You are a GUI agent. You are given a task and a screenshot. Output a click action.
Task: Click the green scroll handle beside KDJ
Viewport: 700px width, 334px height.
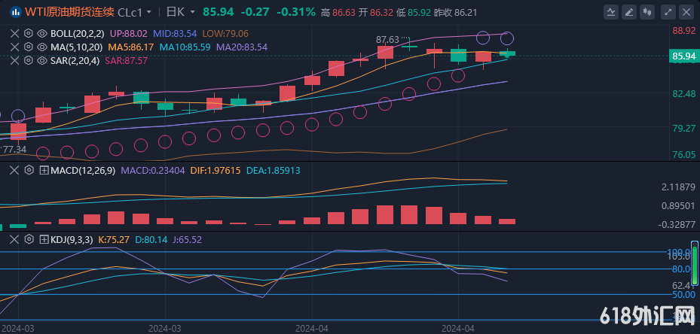pos(694,263)
